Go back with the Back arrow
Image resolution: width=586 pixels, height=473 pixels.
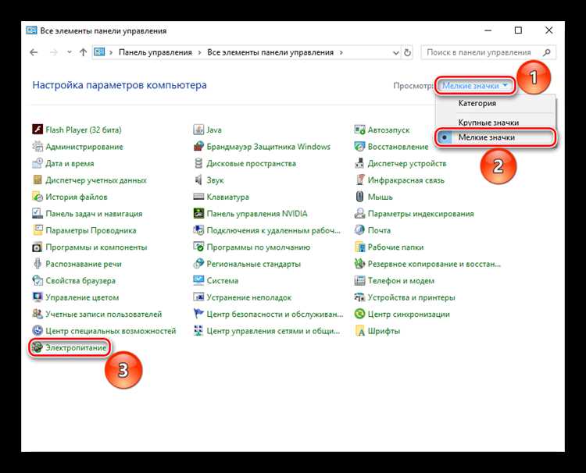(34, 52)
